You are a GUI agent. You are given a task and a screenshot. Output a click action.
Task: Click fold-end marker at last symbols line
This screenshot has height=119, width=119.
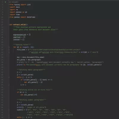[9, 115]
